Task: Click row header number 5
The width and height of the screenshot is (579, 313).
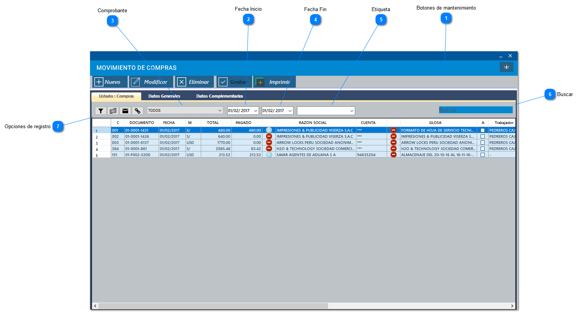Action: [x=102, y=155]
